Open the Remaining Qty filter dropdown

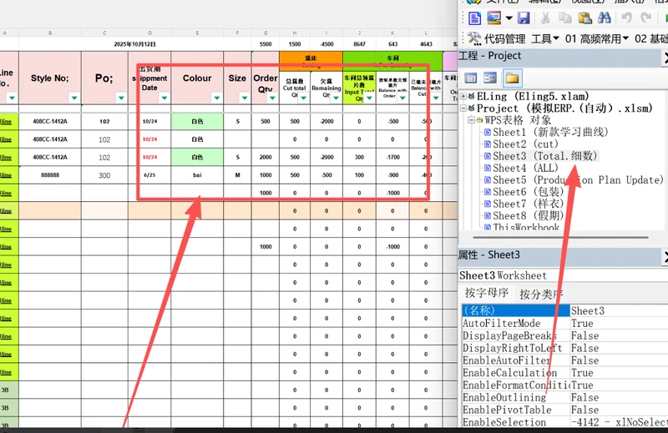click(x=337, y=98)
